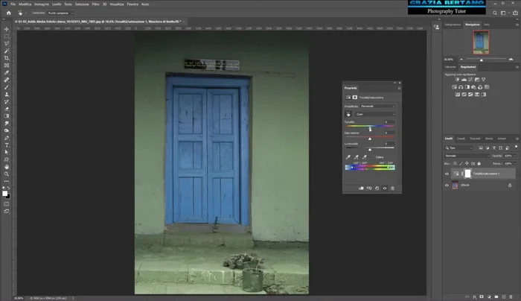Clip adjustment to layer below in Proprietà

(361, 188)
